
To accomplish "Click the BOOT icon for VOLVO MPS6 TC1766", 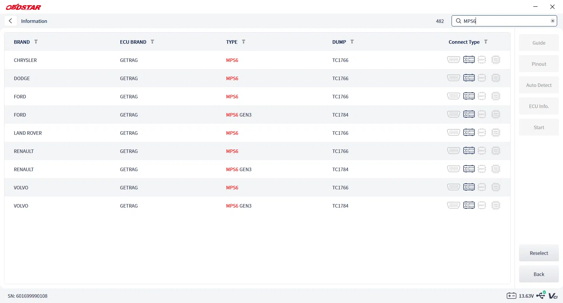I will [482, 187].
